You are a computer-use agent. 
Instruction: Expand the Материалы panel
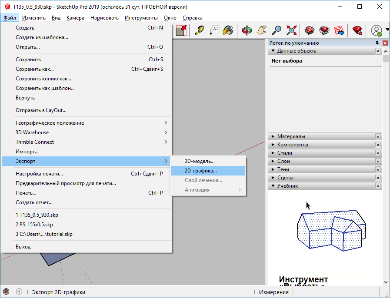coord(291,136)
